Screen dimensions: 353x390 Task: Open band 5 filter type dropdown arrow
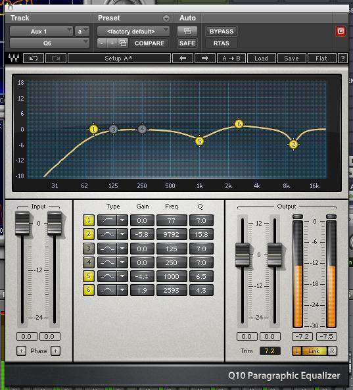122,276
